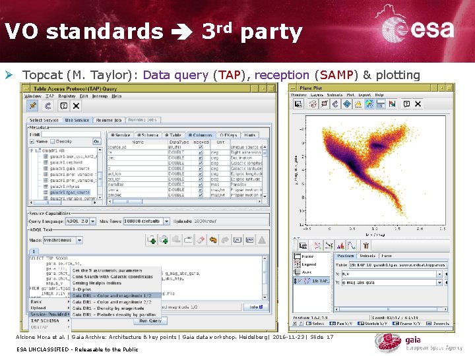The width and height of the screenshot is (475, 356).
Task: Click the replot icon in Plane Plot toolbar
Action: (x=335, y=104)
